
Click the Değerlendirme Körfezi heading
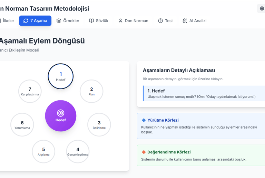169,152
